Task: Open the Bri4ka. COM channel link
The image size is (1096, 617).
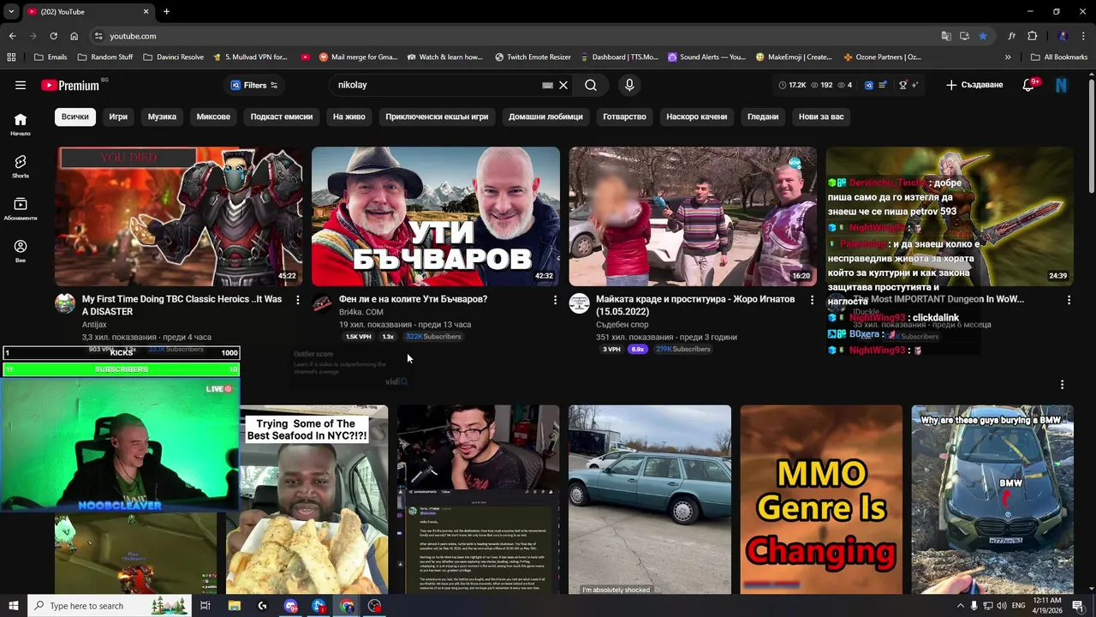Action: 360,312
